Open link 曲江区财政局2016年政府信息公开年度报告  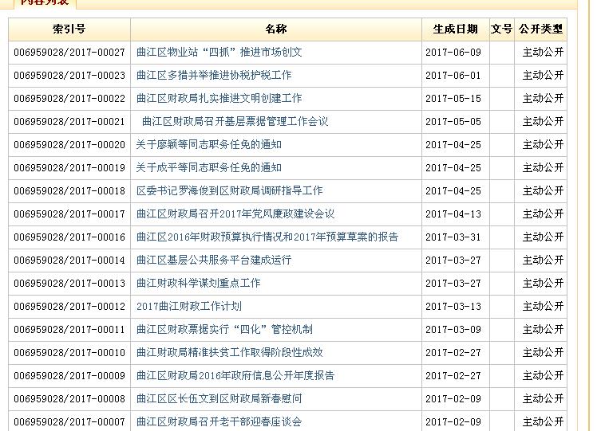click(235, 376)
